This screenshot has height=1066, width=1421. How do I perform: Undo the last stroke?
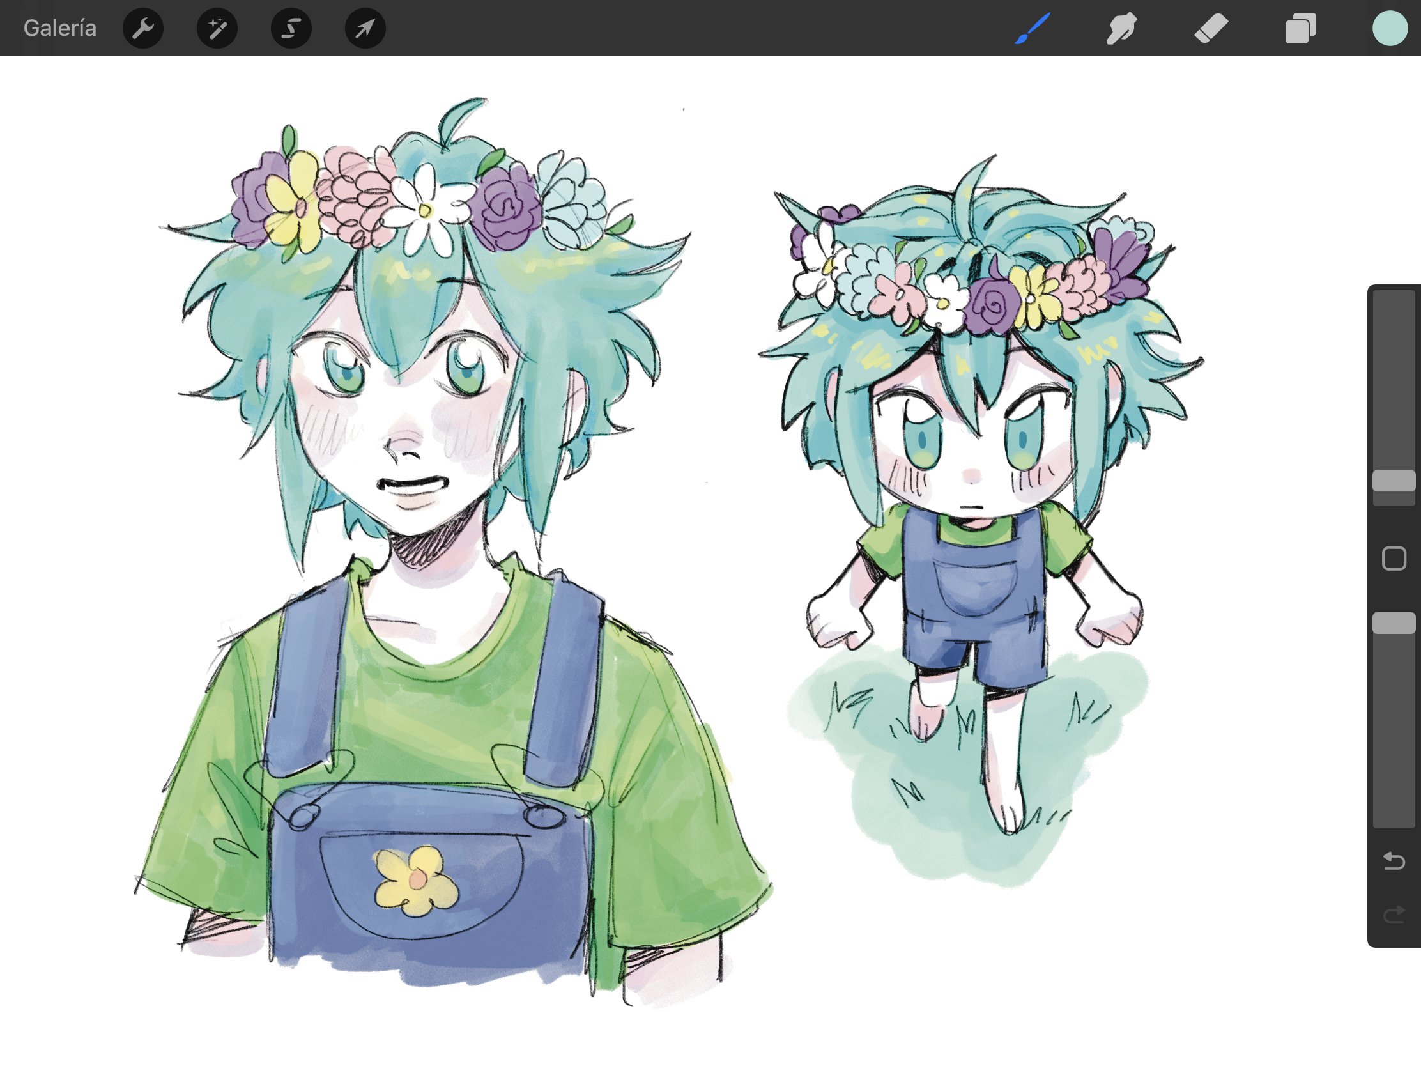pos(1394,860)
